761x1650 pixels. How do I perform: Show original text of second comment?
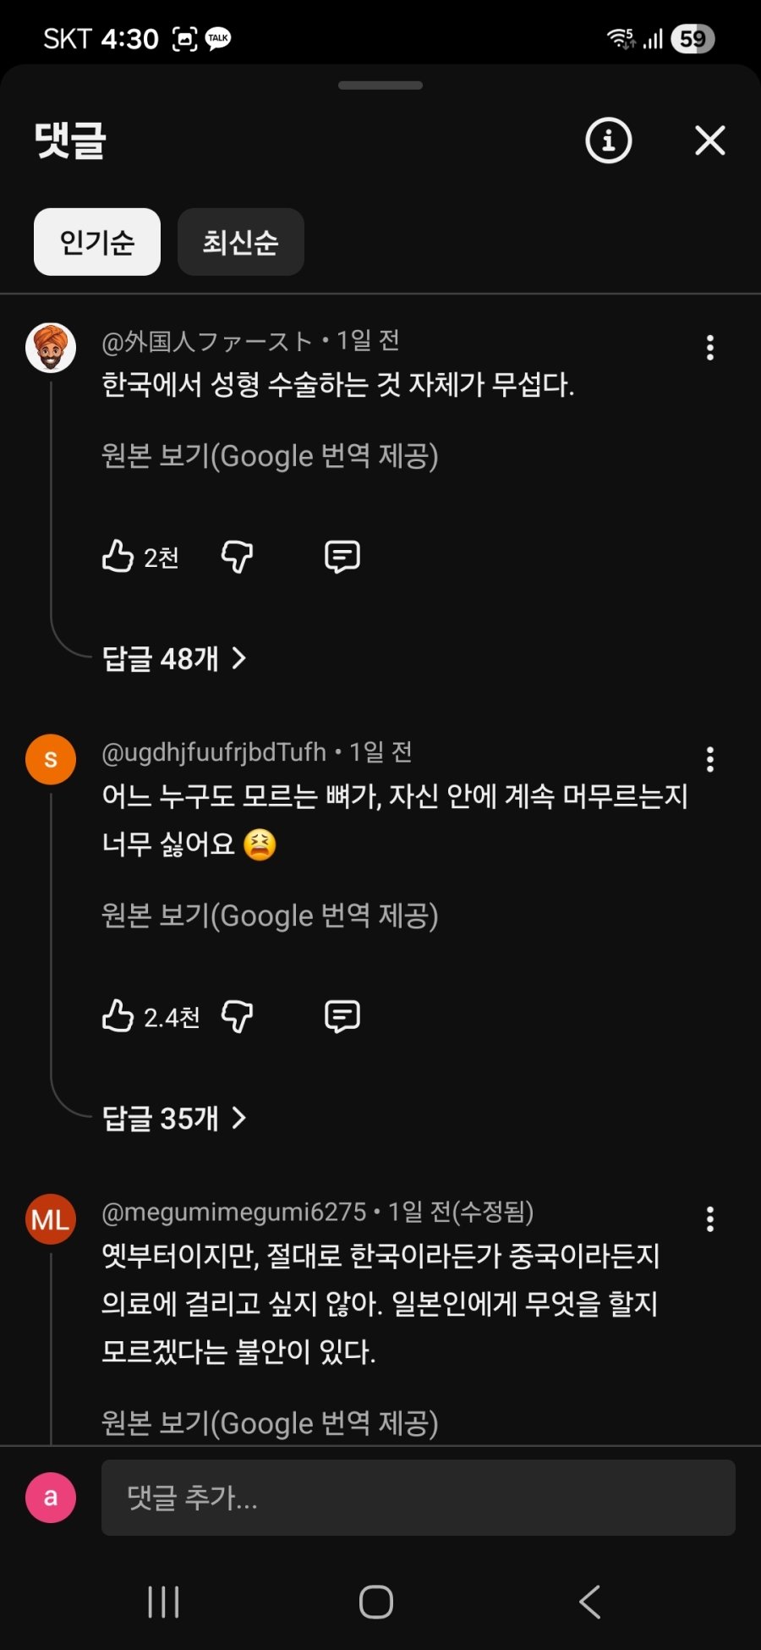270,916
